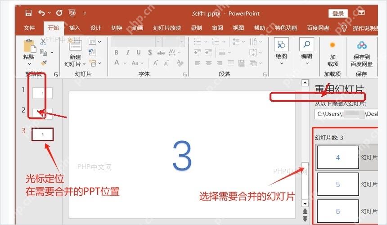Start slideshow from beginning icon

pos(72,13)
